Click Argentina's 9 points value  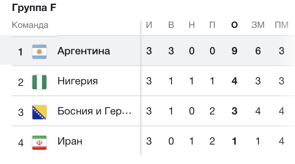pyautogui.click(x=235, y=51)
